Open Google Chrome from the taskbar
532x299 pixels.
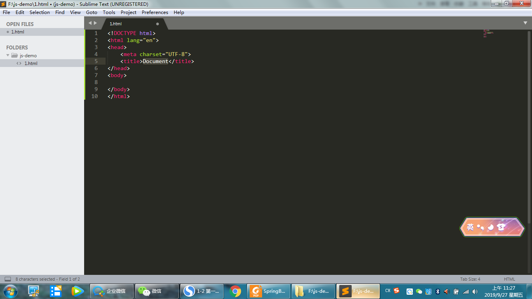[x=235, y=291]
